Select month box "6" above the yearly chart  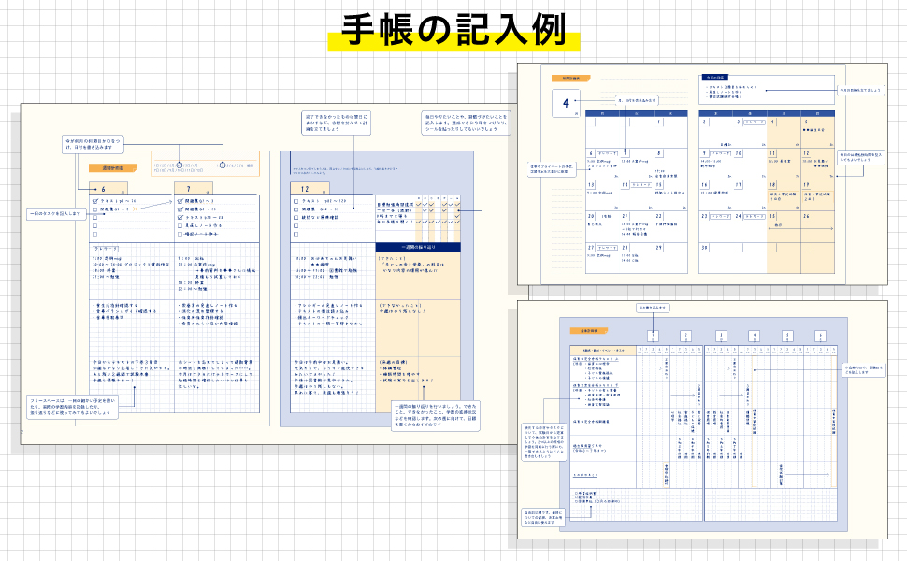(x=820, y=337)
